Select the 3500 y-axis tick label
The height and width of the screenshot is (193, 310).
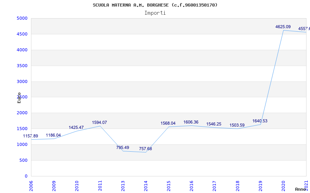click(22, 66)
